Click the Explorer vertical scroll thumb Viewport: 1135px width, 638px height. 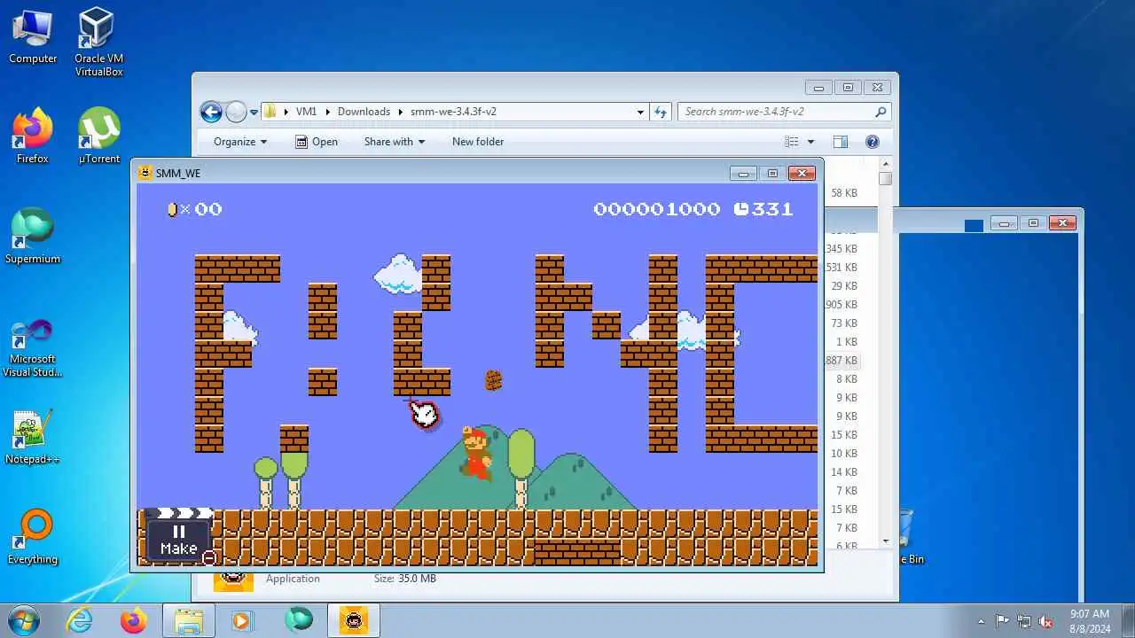[x=885, y=178]
